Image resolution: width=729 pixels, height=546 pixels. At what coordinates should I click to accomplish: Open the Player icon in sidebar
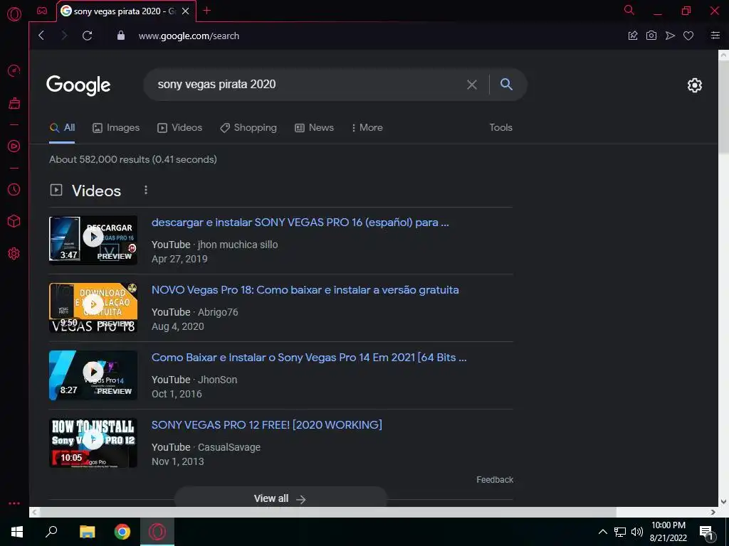14,146
